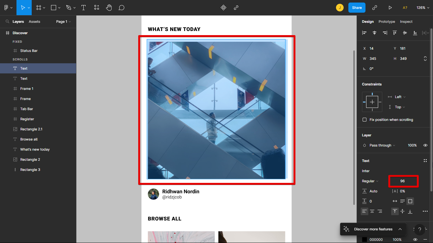This screenshot has width=433, height=243.
Task: Open the shape tools chevron
Action: tap(59, 8)
